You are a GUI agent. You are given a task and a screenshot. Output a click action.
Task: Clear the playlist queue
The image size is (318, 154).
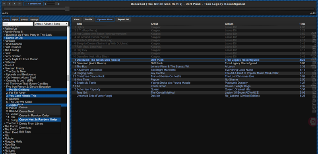pyautogui.click(x=77, y=19)
